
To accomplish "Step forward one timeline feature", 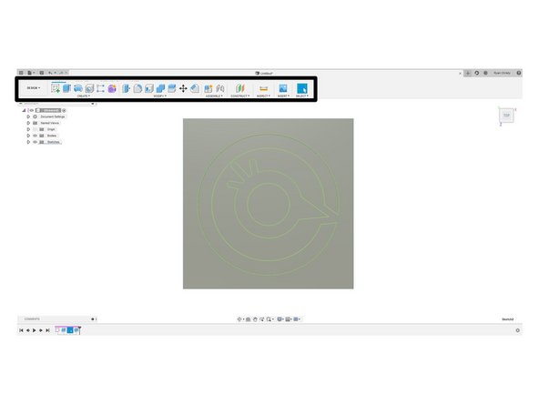I will click(41, 330).
